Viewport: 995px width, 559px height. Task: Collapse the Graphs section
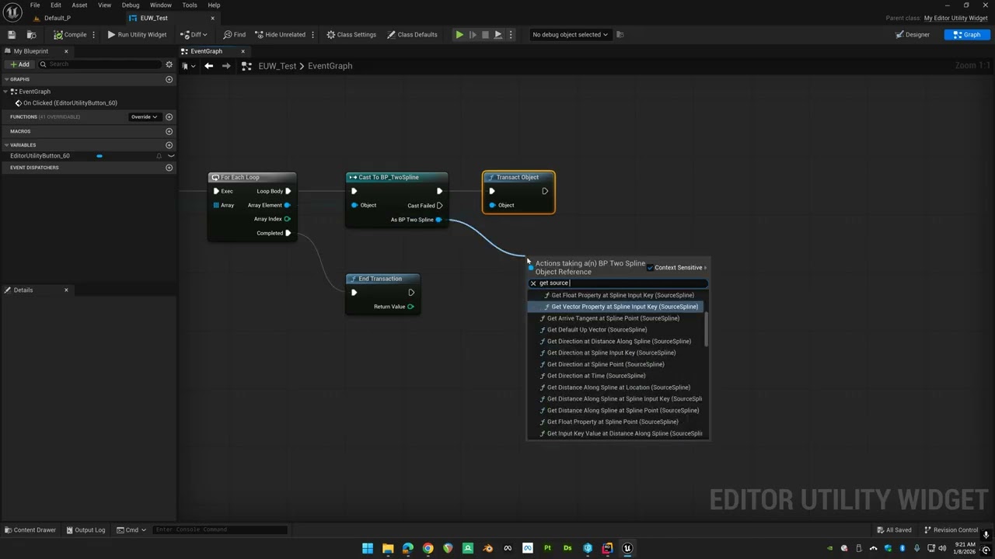tap(6, 79)
